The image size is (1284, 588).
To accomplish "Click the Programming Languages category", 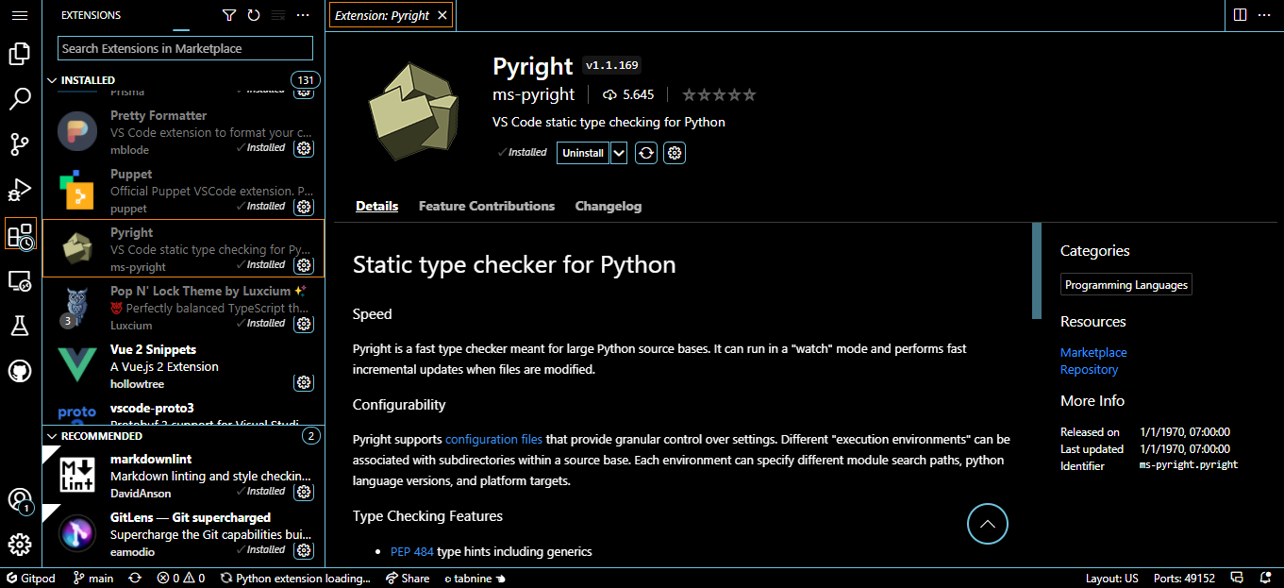I will click(x=1126, y=285).
